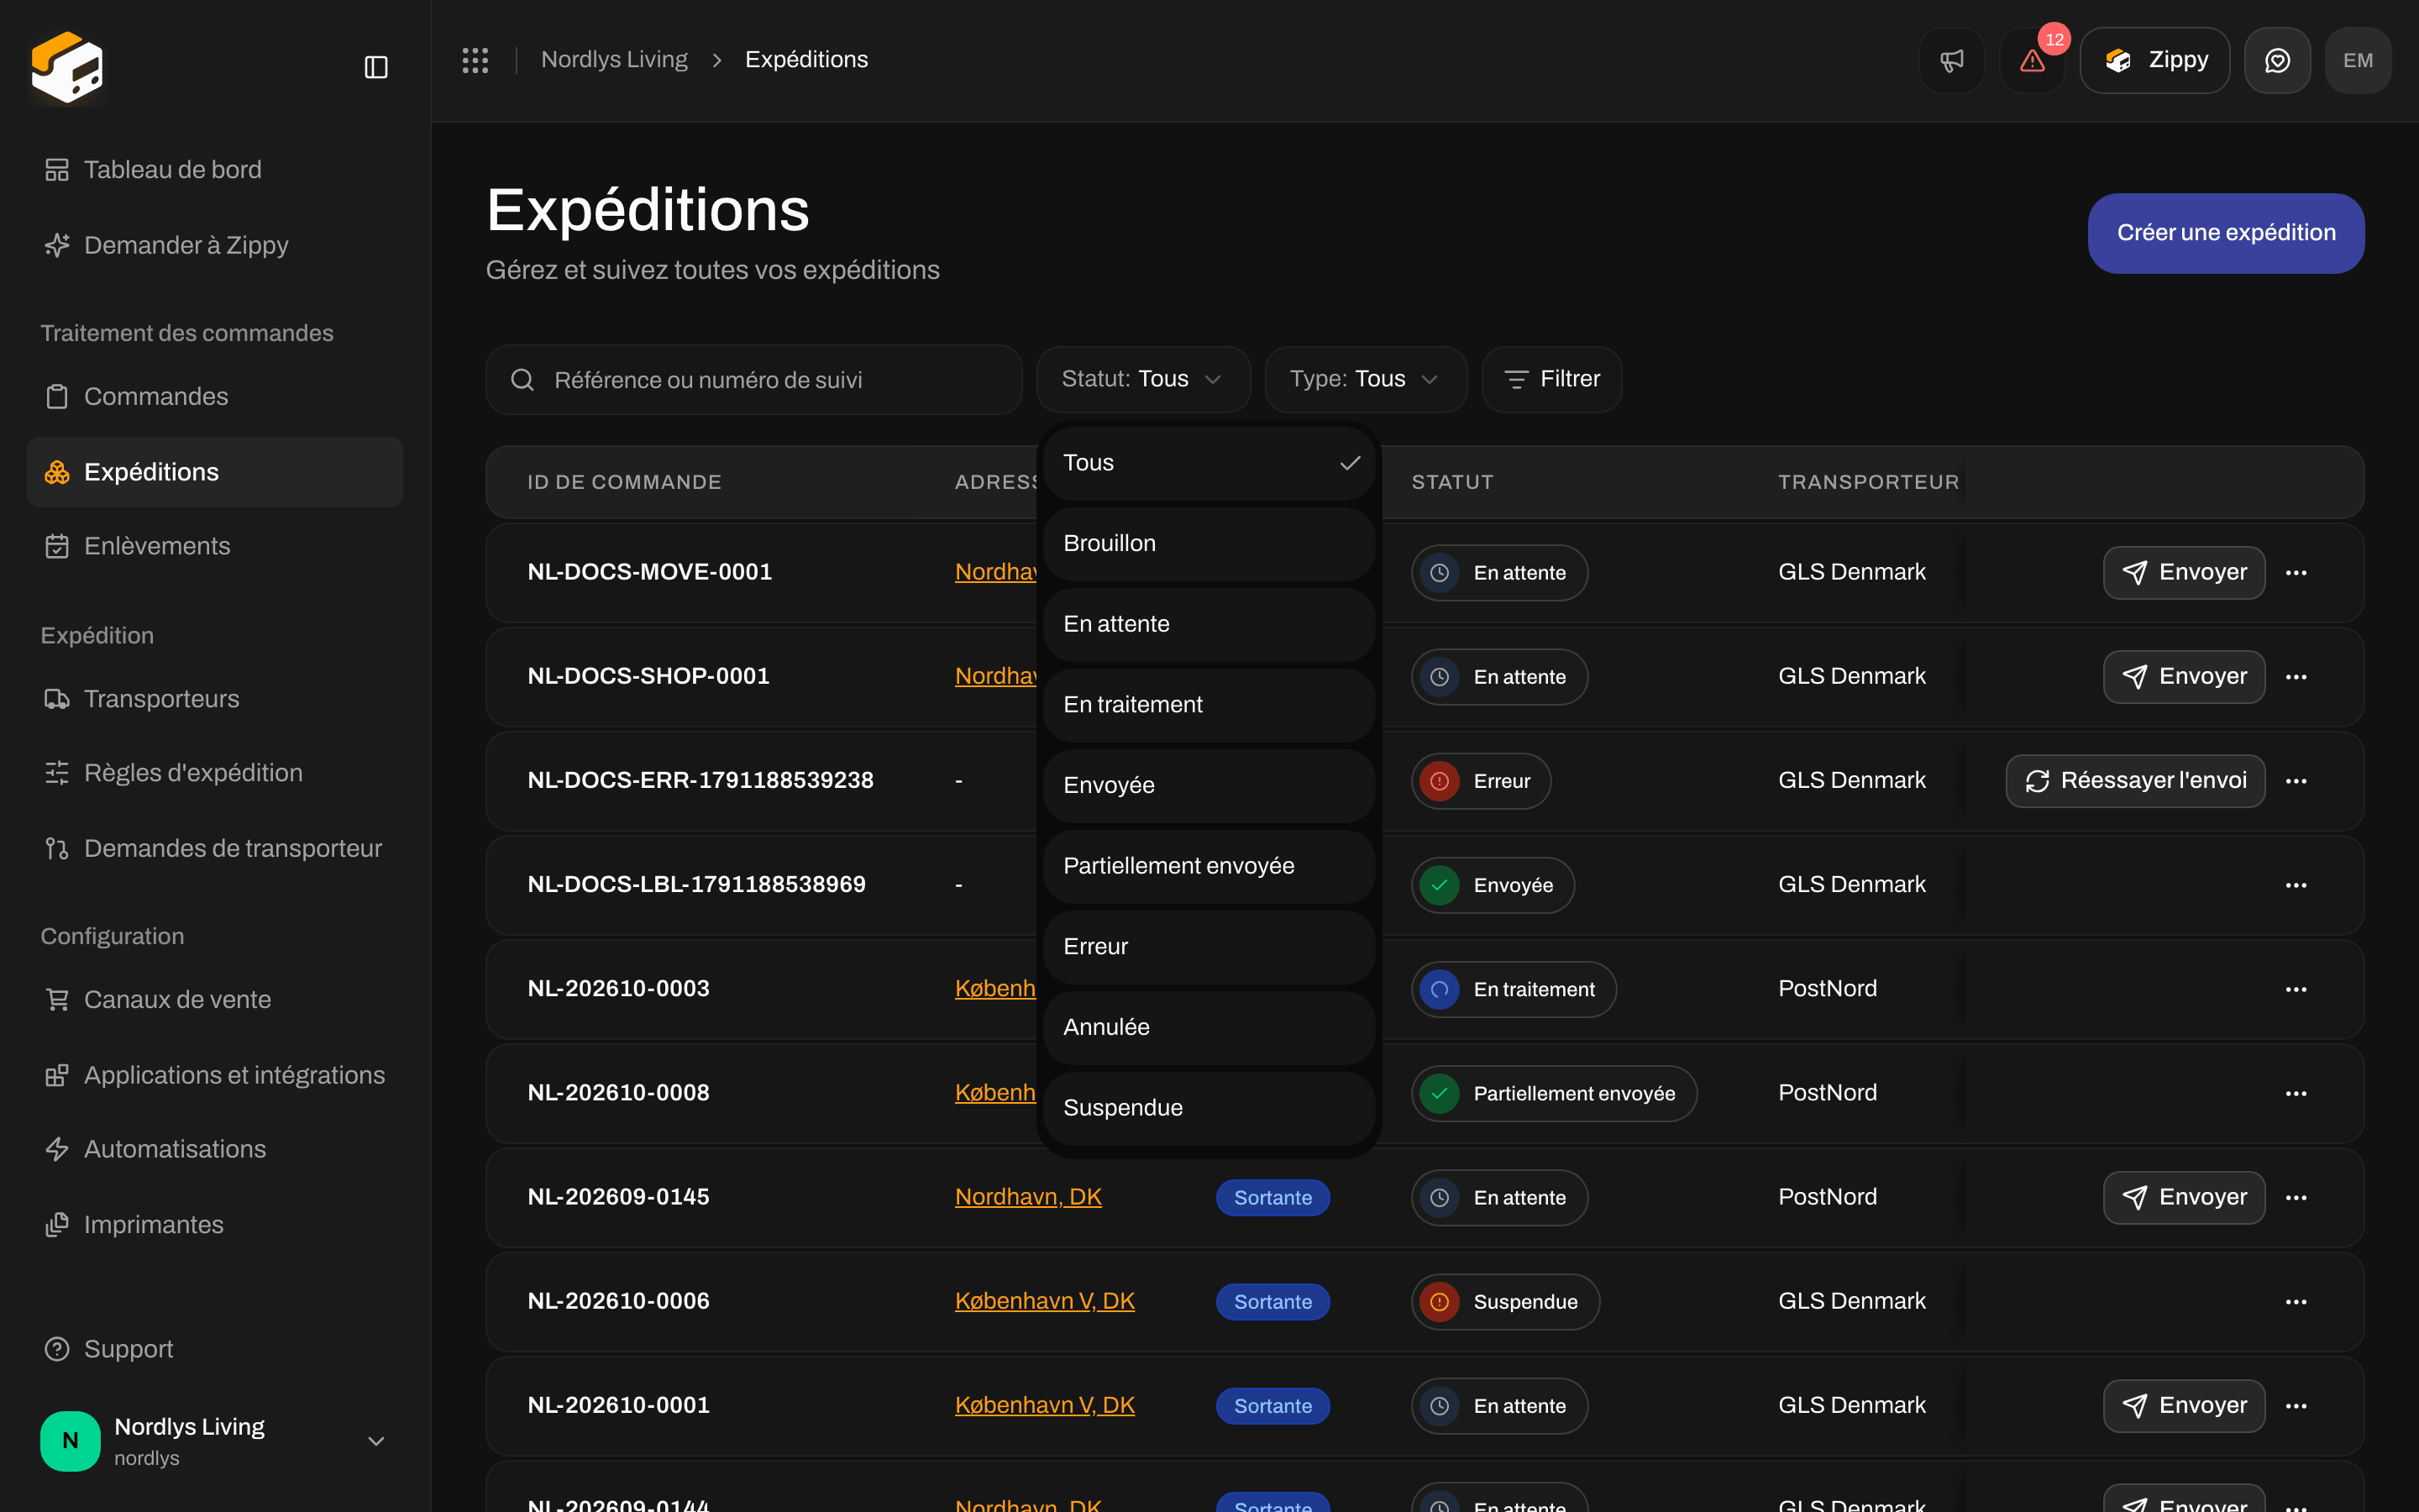This screenshot has width=2419, height=1512.
Task: Open the Type: Tous dropdown
Action: [x=1366, y=379]
